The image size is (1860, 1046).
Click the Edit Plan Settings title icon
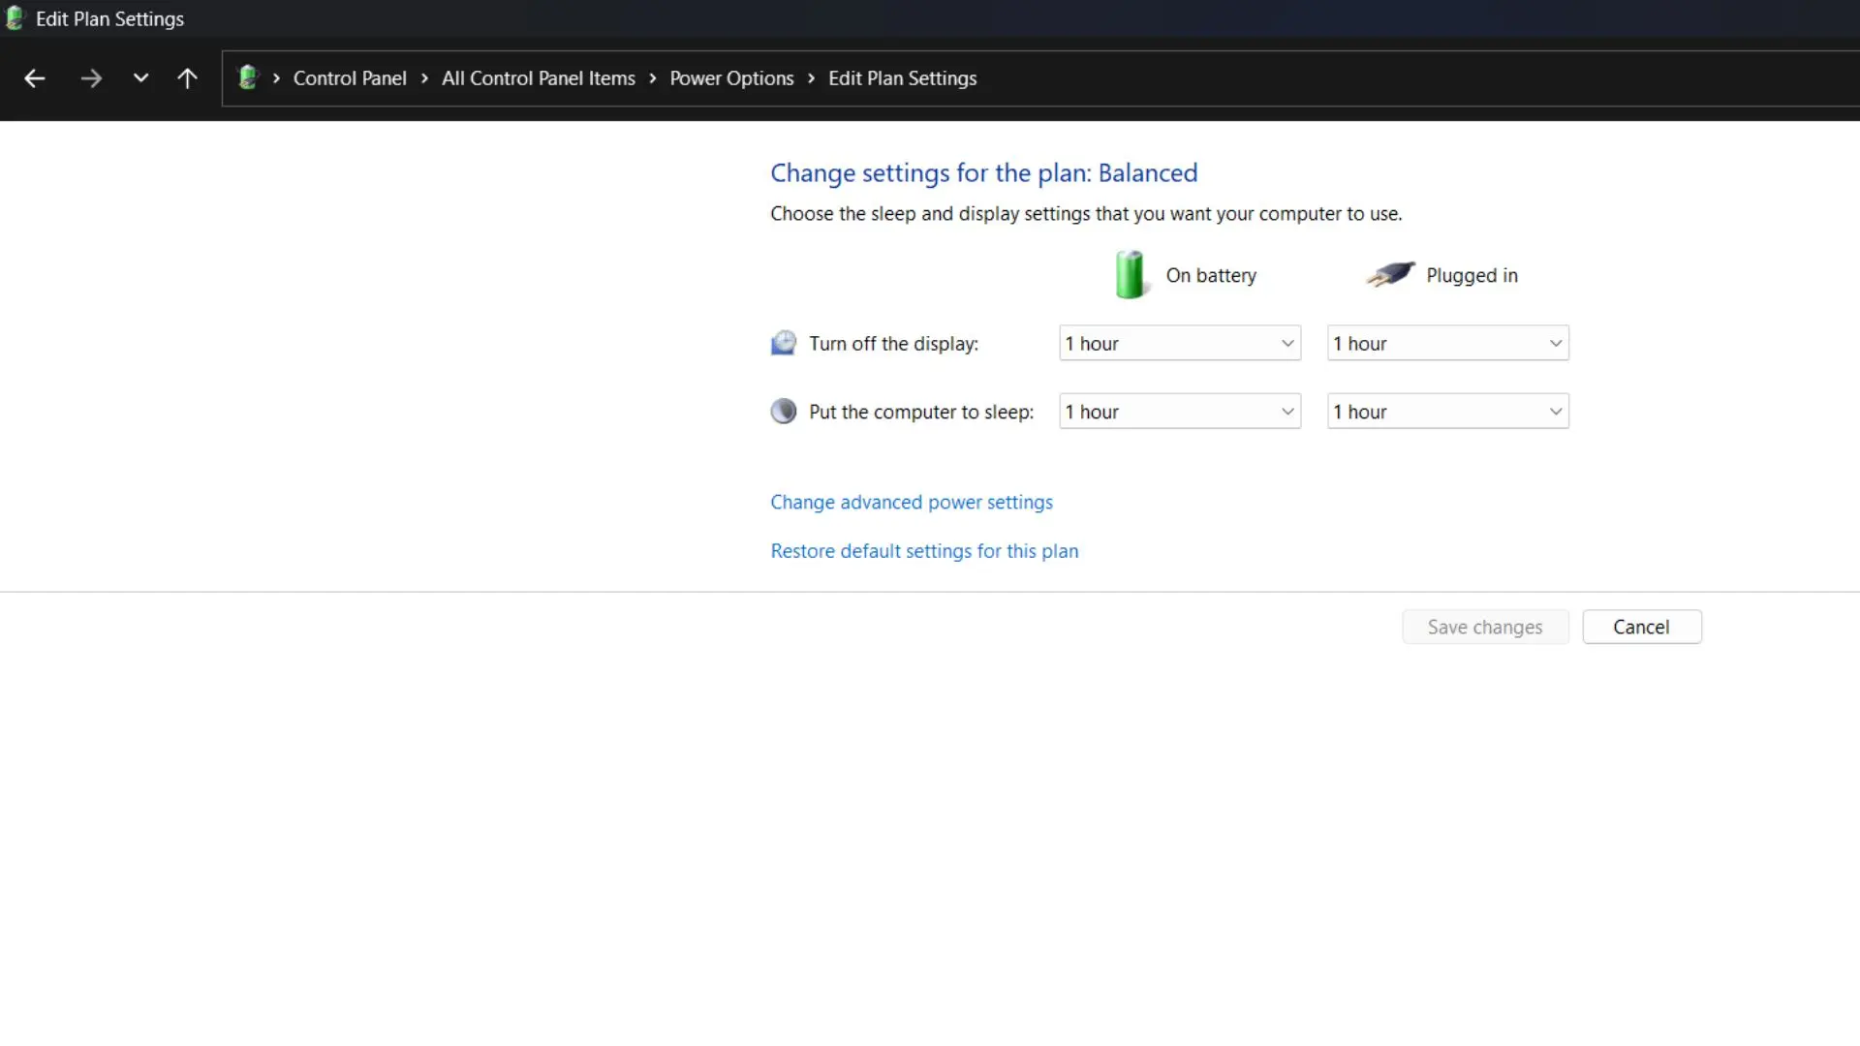(15, 18)
